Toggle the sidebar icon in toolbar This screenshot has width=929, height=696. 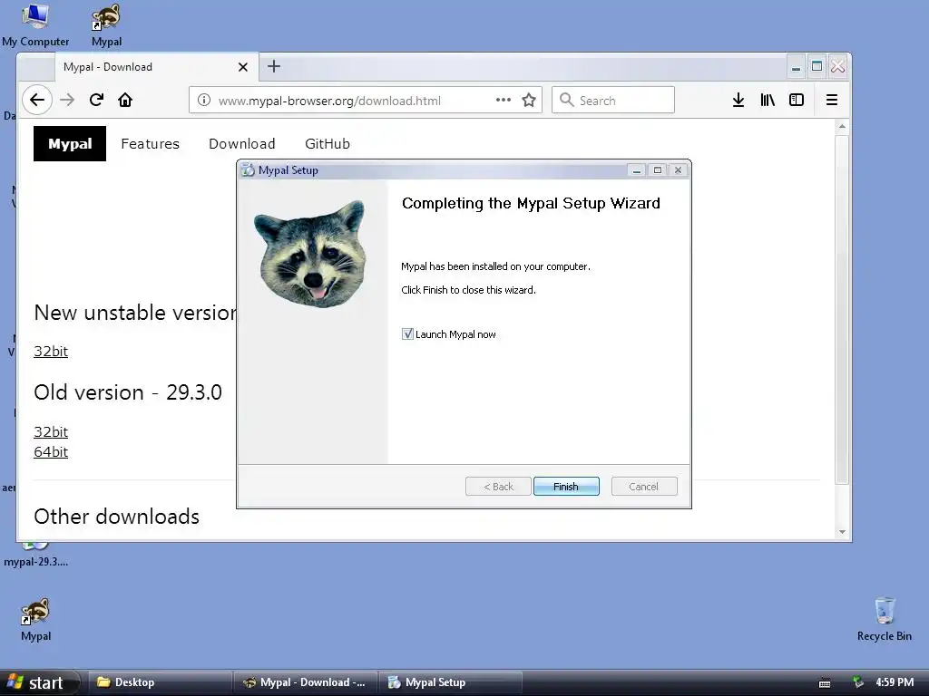pos(797,100)
